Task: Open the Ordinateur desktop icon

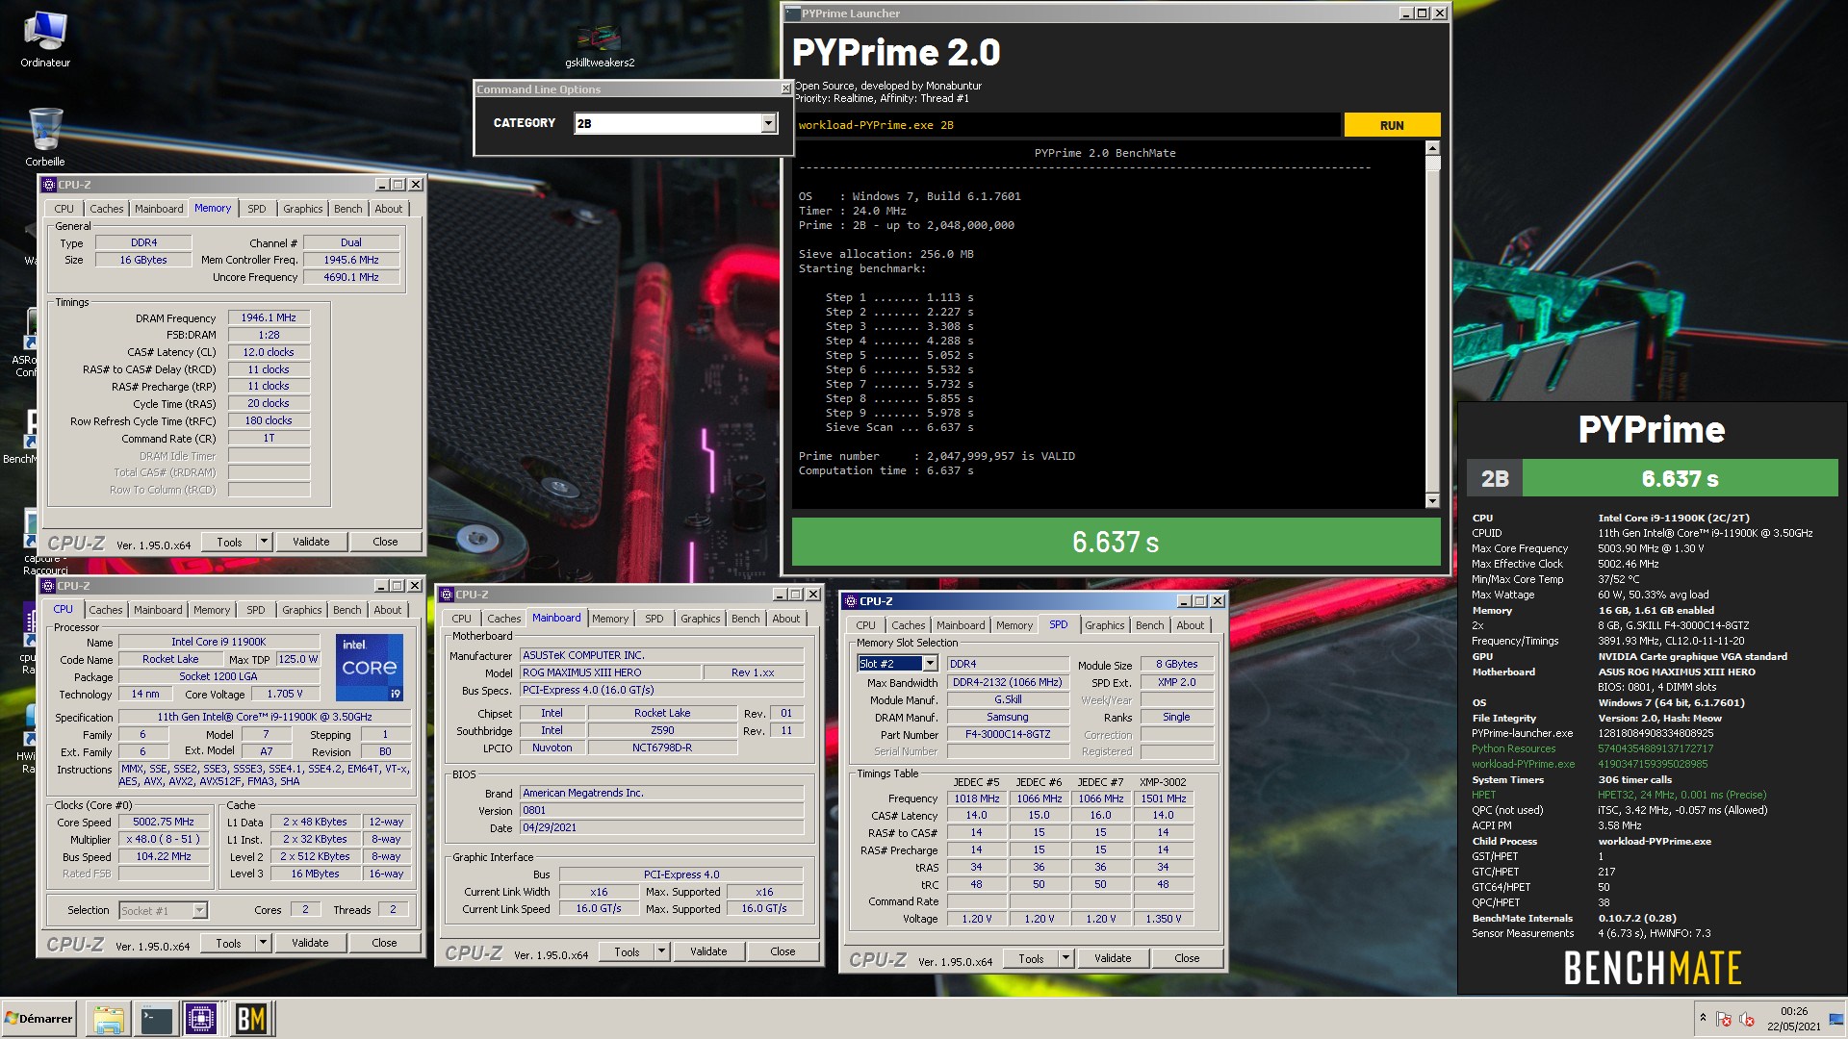Action: tap(45, 39)
